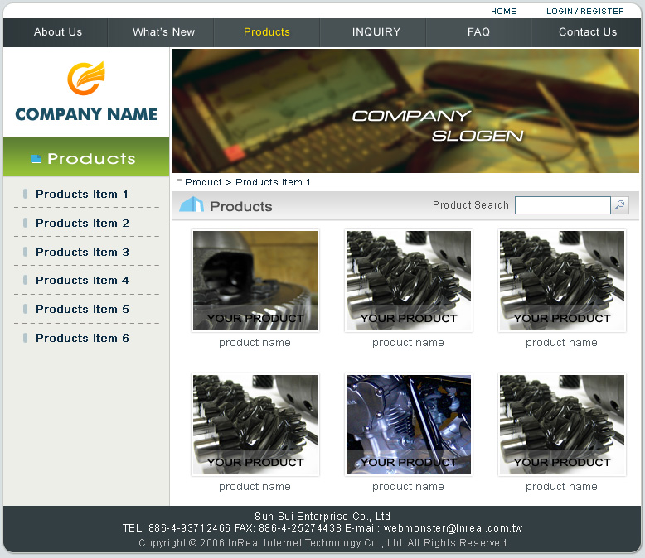Open the FAQ page
645x558 pixels.
tap(478, 32)
